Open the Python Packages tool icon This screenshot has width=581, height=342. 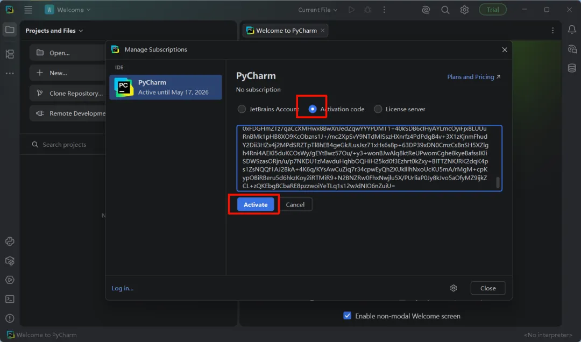pos(10,261)
